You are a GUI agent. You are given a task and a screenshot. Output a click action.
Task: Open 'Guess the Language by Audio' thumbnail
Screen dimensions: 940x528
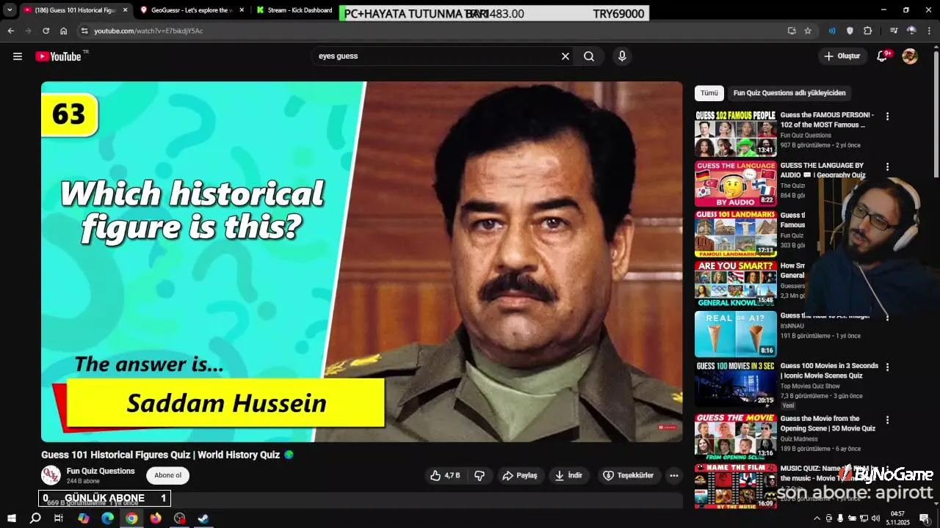pyautogui.click(x=735, y=183)
